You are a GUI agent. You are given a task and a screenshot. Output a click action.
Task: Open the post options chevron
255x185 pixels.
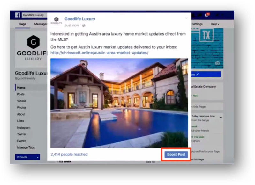pos(186,18)
